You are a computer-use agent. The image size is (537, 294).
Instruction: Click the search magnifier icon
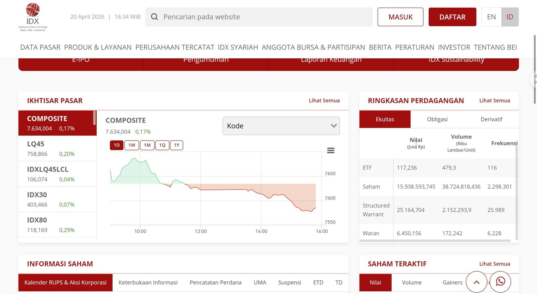154,17
